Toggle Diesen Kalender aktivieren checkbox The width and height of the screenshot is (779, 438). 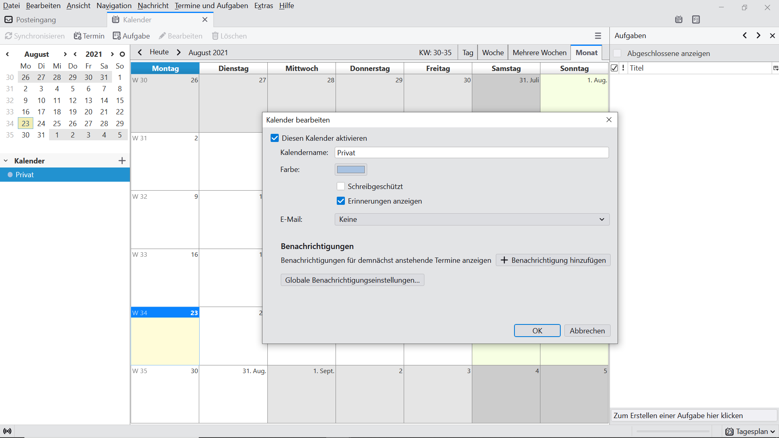click(275, 138)
